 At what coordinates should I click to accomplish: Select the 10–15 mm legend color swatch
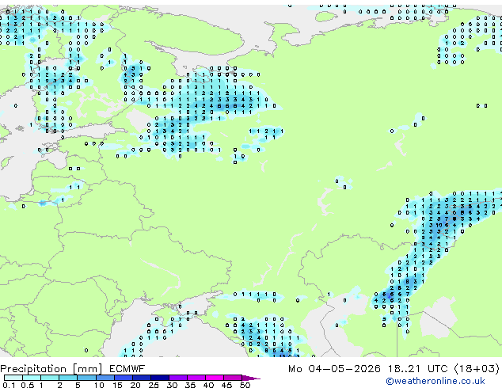105,378
